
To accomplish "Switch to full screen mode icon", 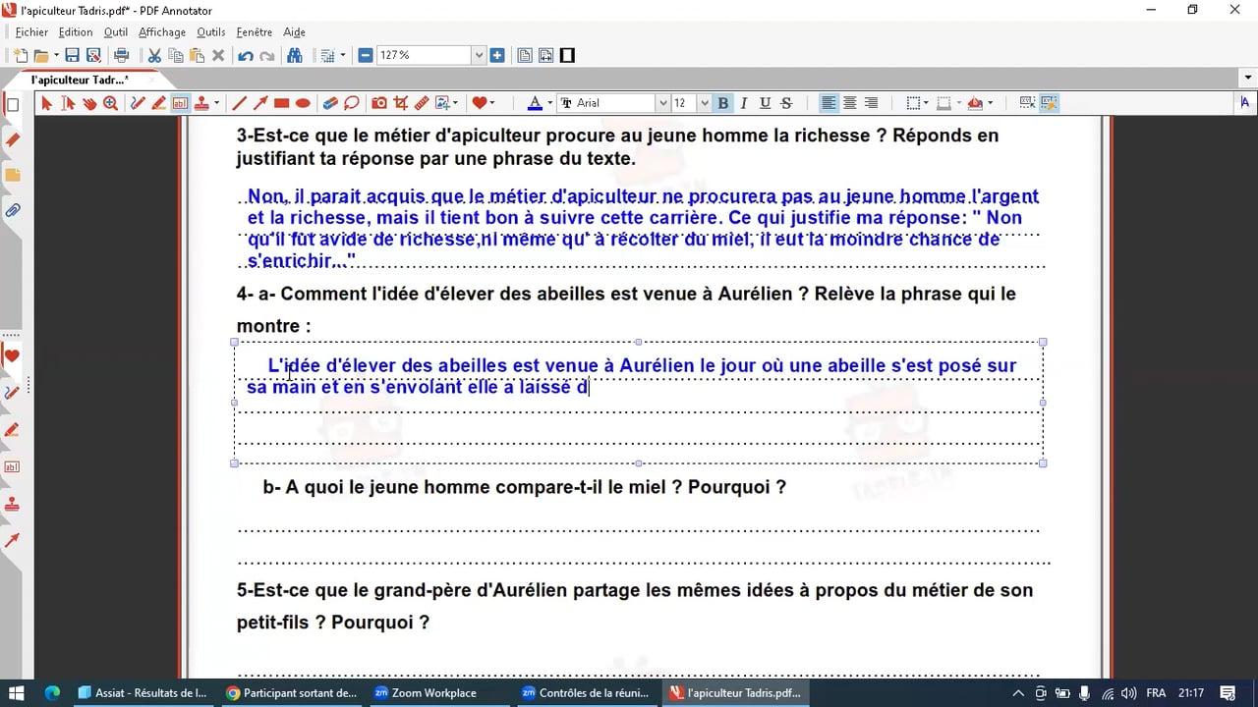I will (x=567, y=56).
